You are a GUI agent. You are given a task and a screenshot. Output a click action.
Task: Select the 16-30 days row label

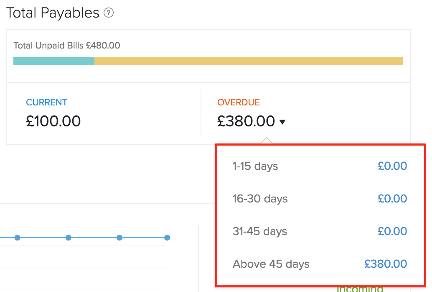coord(260,199)
